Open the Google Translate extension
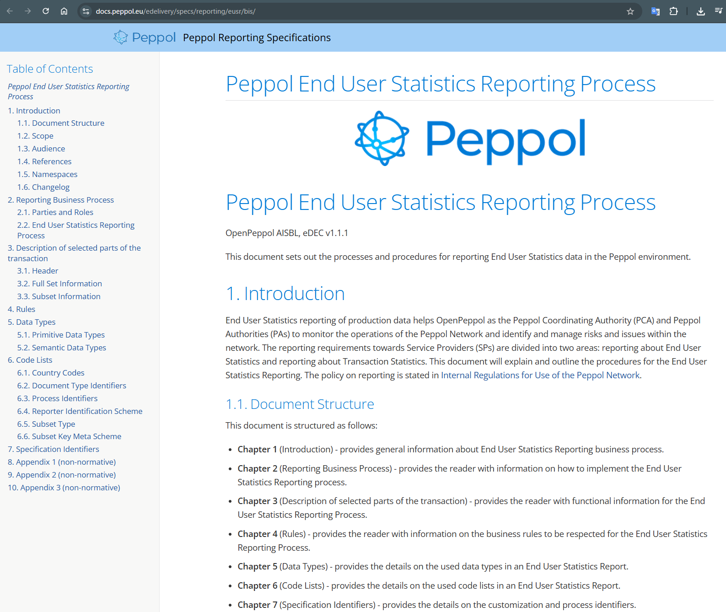 point(655,11)
